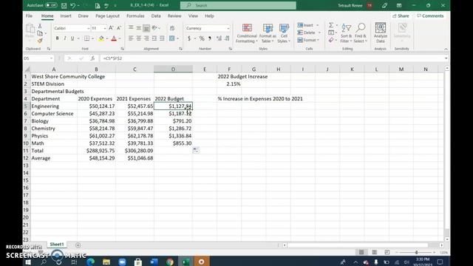The width and height of the screenshot is (473, 266).
Task: Toggle Underline formatting
Action: pos(72,38)
